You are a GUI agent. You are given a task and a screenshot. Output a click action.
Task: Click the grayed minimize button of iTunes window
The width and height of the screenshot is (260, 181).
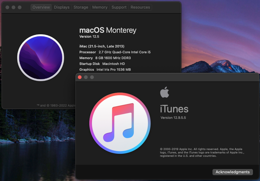(x=86, y=77)
